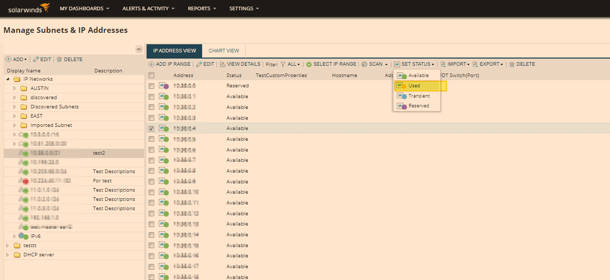
Task: Click DELETE in the IP address toolbar
Action: (522, 64)
